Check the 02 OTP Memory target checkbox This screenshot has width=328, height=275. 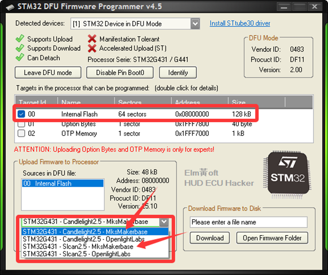click(21, 133)
